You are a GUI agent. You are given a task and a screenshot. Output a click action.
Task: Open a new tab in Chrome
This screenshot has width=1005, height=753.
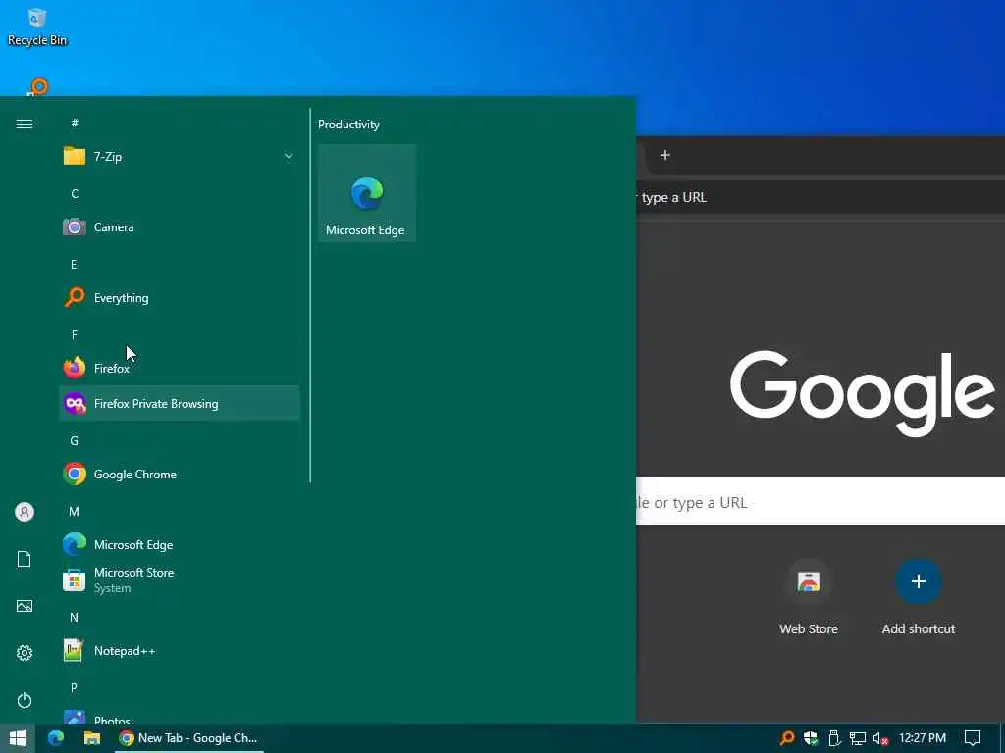(x=665, y=155)
